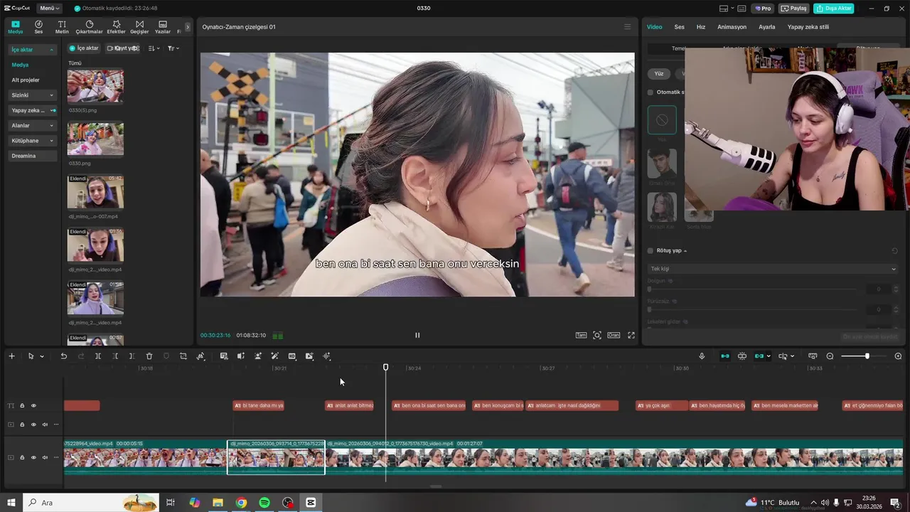
Task: Select the 'bi tane daha mı ya' caption clip
Action: coord(259,406)
